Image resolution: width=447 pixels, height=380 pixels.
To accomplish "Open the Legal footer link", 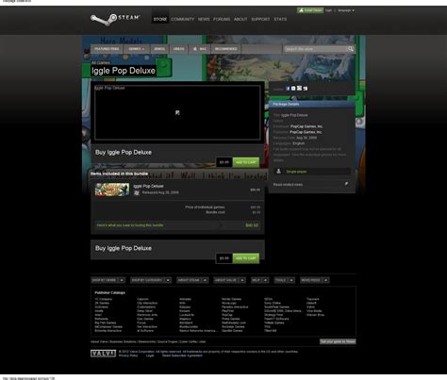I will (x=150, y=355).
